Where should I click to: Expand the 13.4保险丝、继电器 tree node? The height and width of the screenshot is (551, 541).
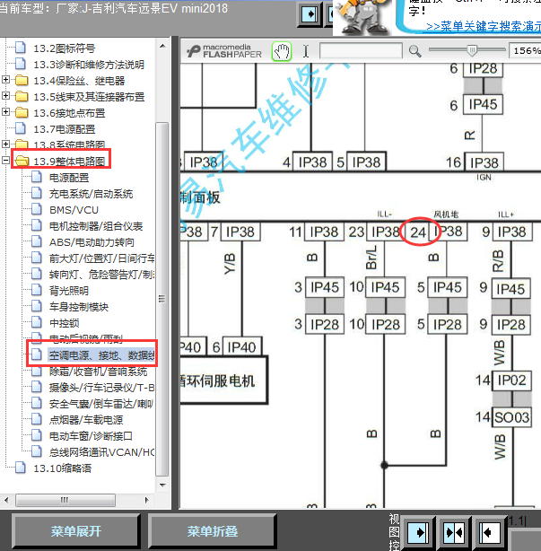pyautogui.click(x=5, y=79)
